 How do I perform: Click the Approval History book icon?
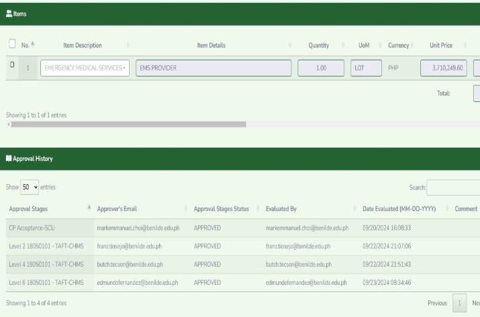(x=8, y=158)
